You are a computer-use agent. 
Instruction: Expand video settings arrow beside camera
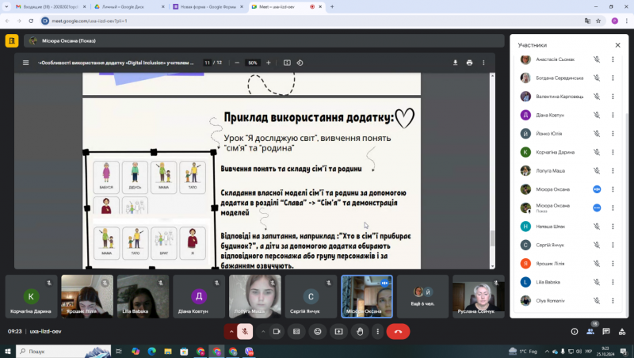pos(263,331)
